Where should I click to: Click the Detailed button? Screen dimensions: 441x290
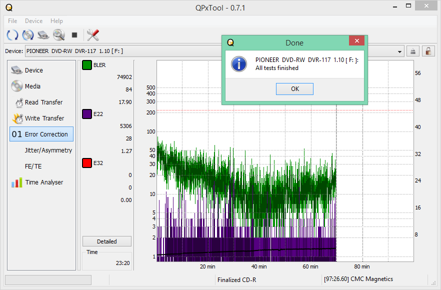106,241
